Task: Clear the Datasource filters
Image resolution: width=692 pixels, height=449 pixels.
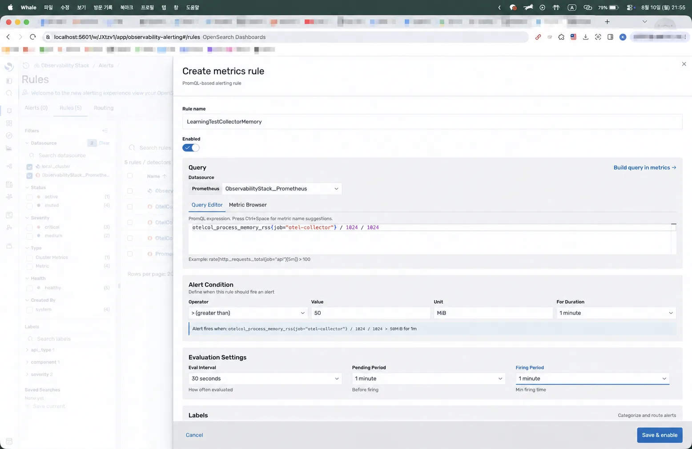Action: pyautogui.click(x=104, y=143)
